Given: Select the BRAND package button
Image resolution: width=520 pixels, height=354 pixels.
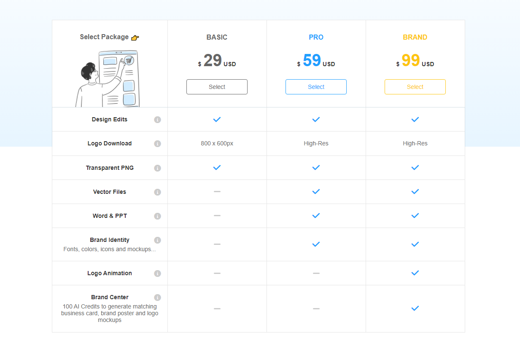Looking at the screenshot, I should coord(415,87).
